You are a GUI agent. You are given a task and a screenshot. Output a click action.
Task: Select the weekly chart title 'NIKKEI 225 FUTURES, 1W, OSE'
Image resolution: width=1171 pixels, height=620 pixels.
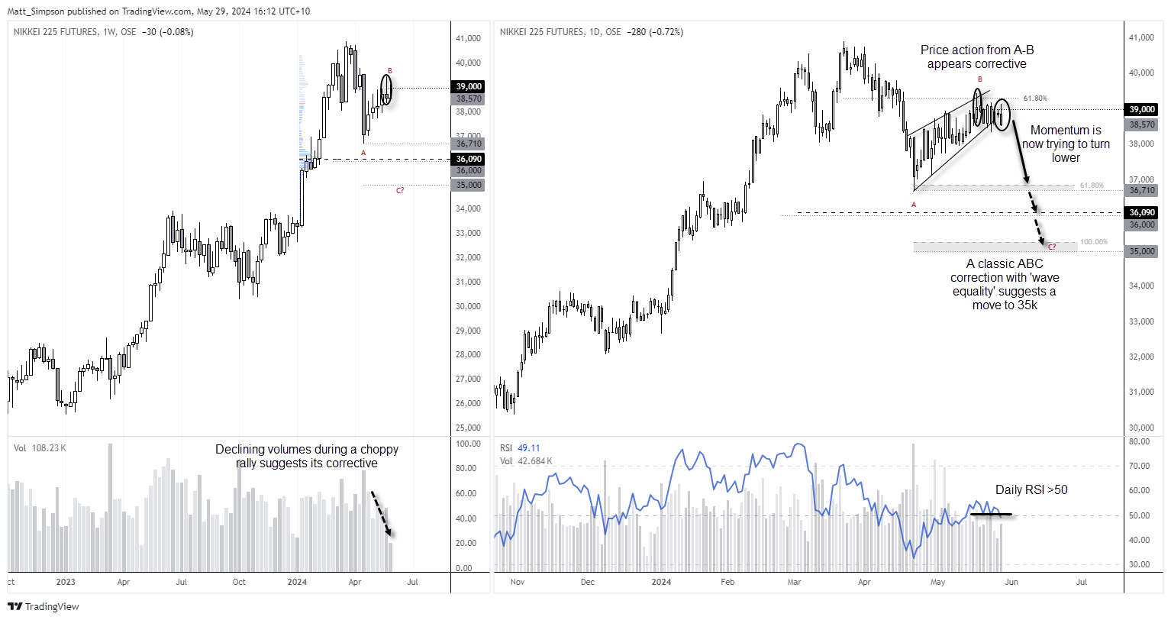pos(75,32)
